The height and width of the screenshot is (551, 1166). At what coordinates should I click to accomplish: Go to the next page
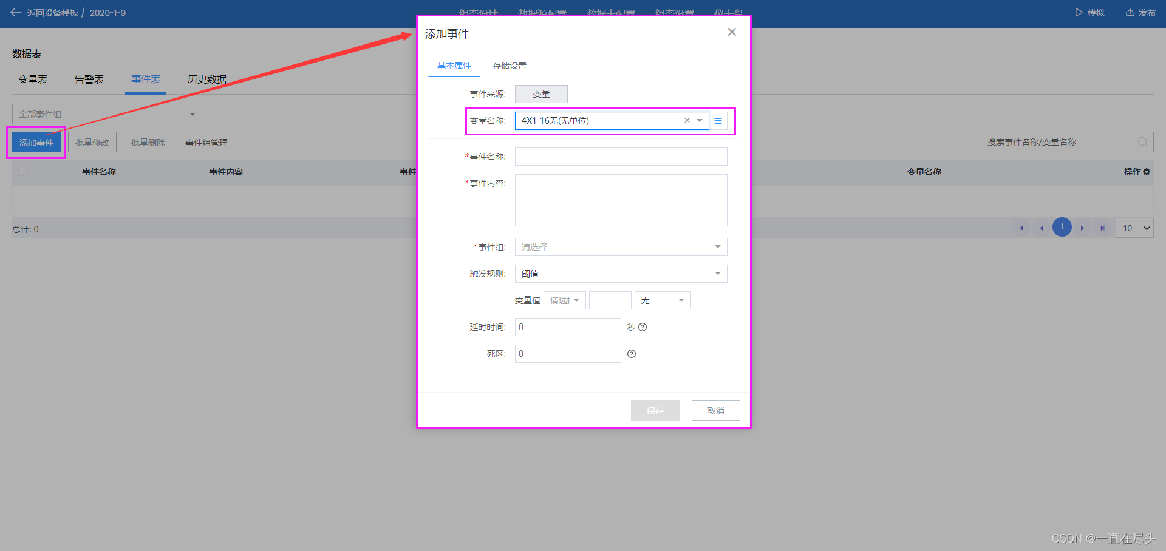tap(1082, 228)
